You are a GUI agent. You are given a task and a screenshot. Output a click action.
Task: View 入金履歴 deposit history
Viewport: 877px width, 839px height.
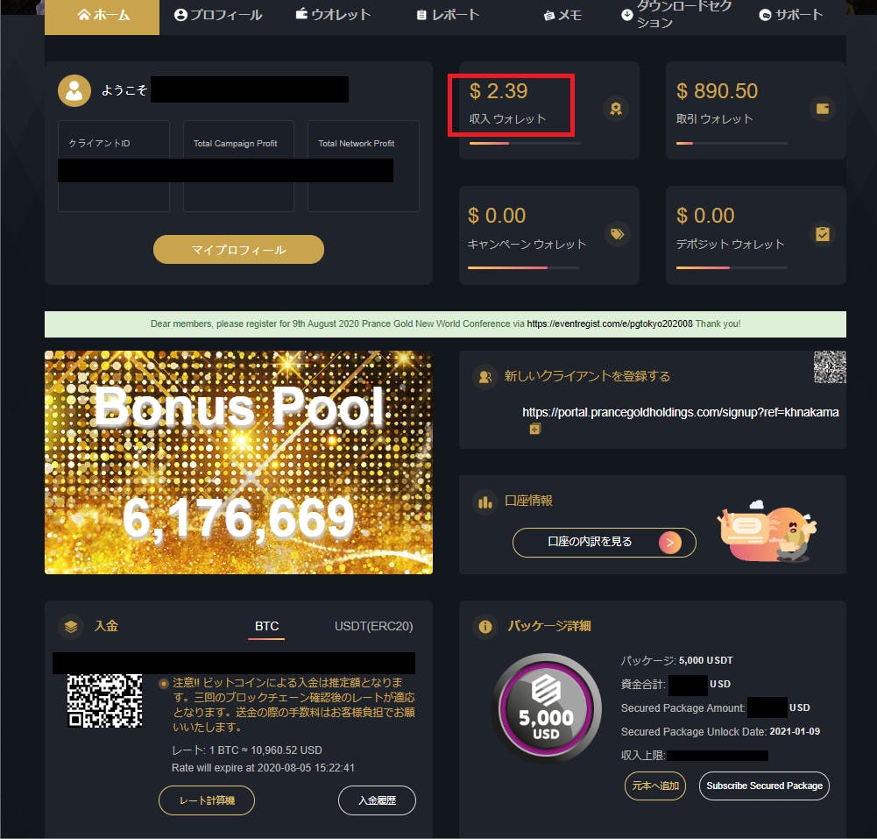click(377, 800)
